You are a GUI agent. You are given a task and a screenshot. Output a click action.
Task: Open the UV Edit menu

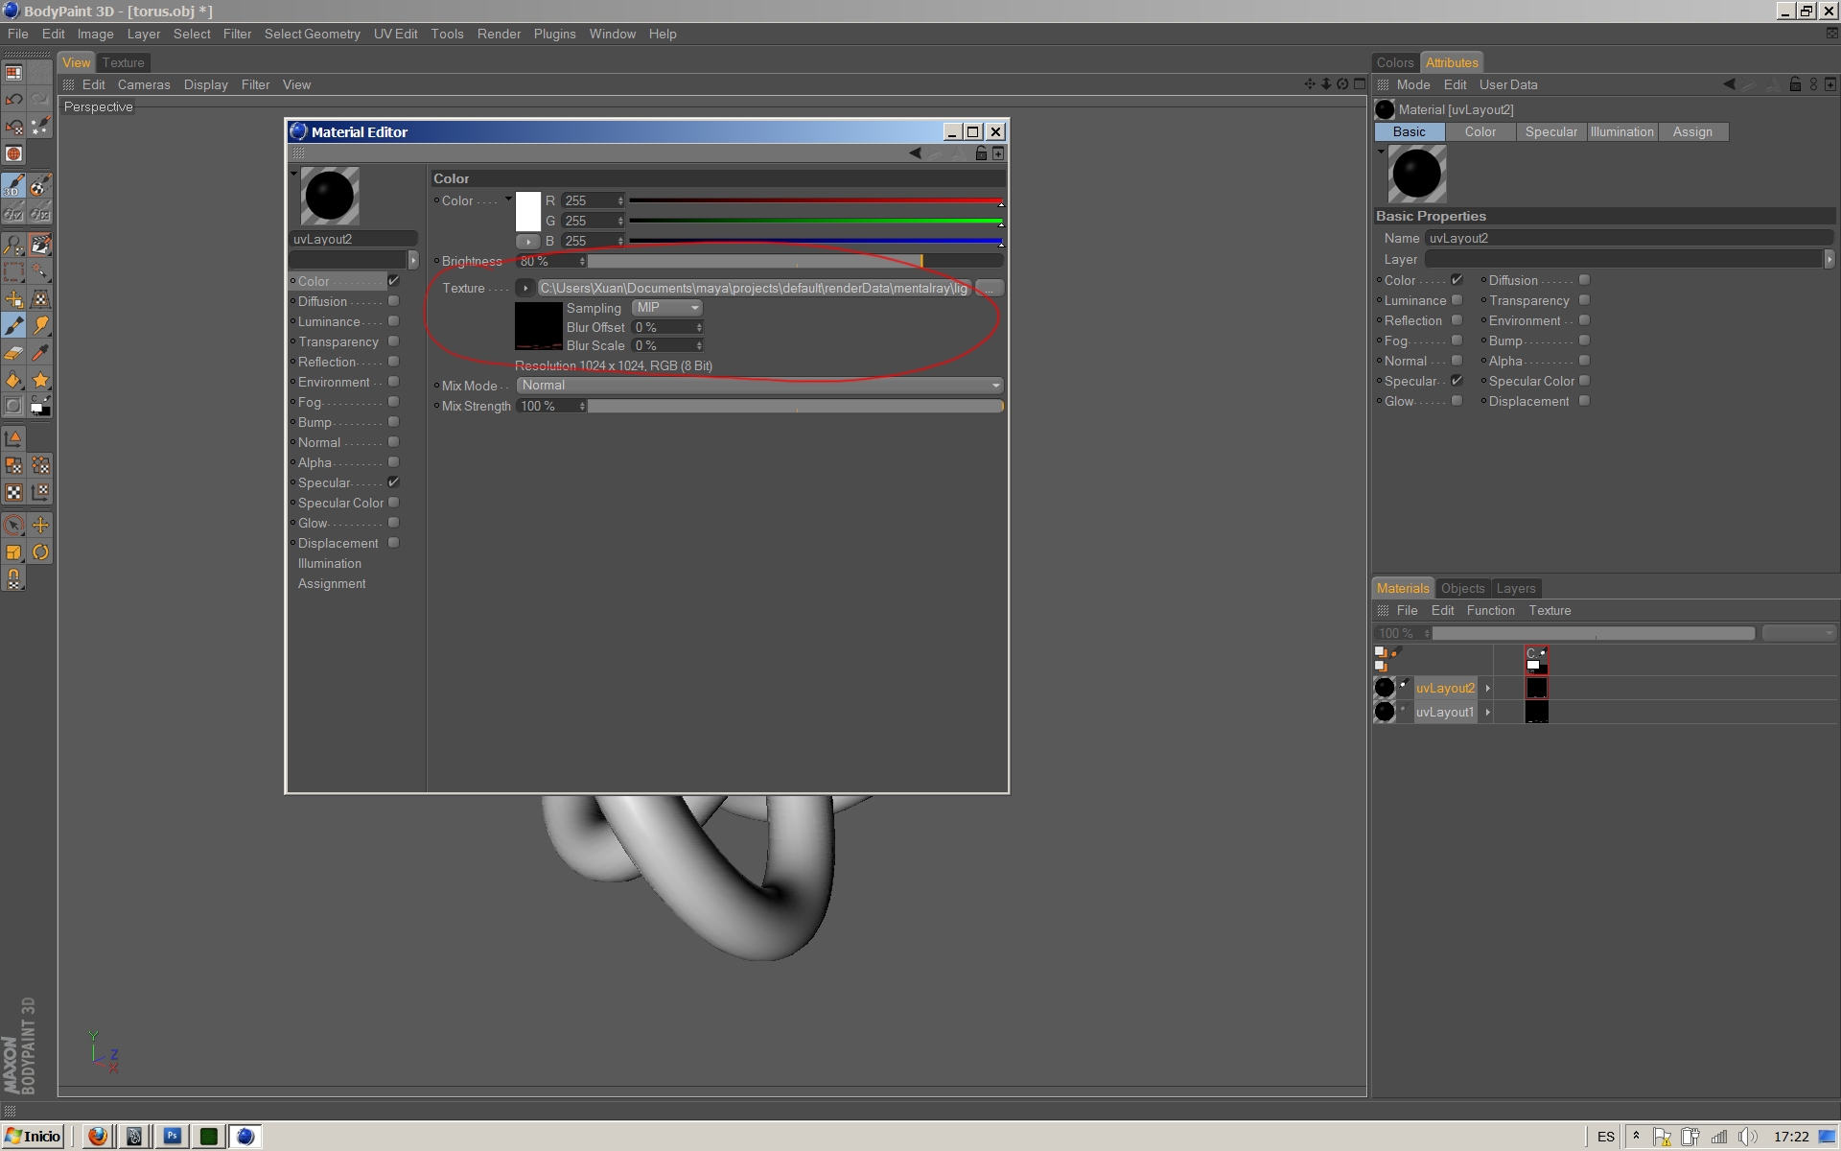[x=395, y=34]
